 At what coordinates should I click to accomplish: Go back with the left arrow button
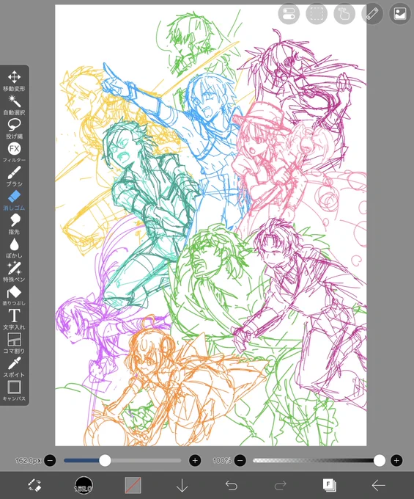point(378,485)
